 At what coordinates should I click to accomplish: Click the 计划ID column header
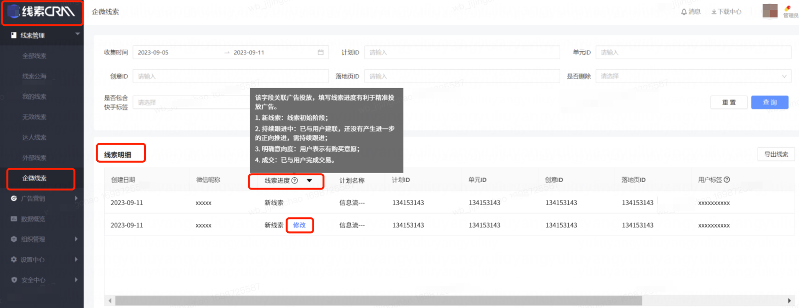[x=401, y=180]
